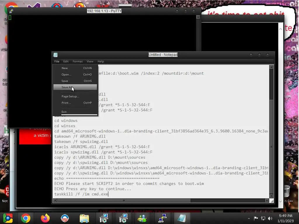Click PuTTY scrollbar up arrow
Viewport: 299px width, 224px height.
[x=198, y=17]
